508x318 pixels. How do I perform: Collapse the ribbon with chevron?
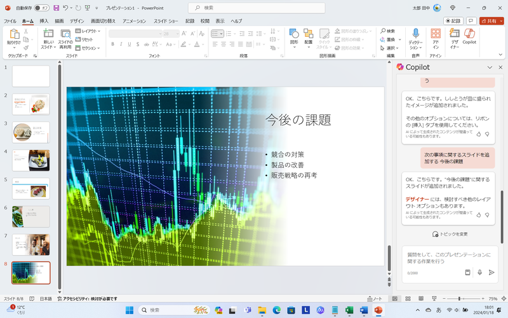click(500, 55)
